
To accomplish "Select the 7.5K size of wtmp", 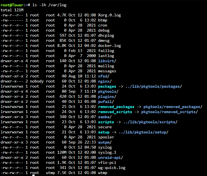I will tap(62, 173).
